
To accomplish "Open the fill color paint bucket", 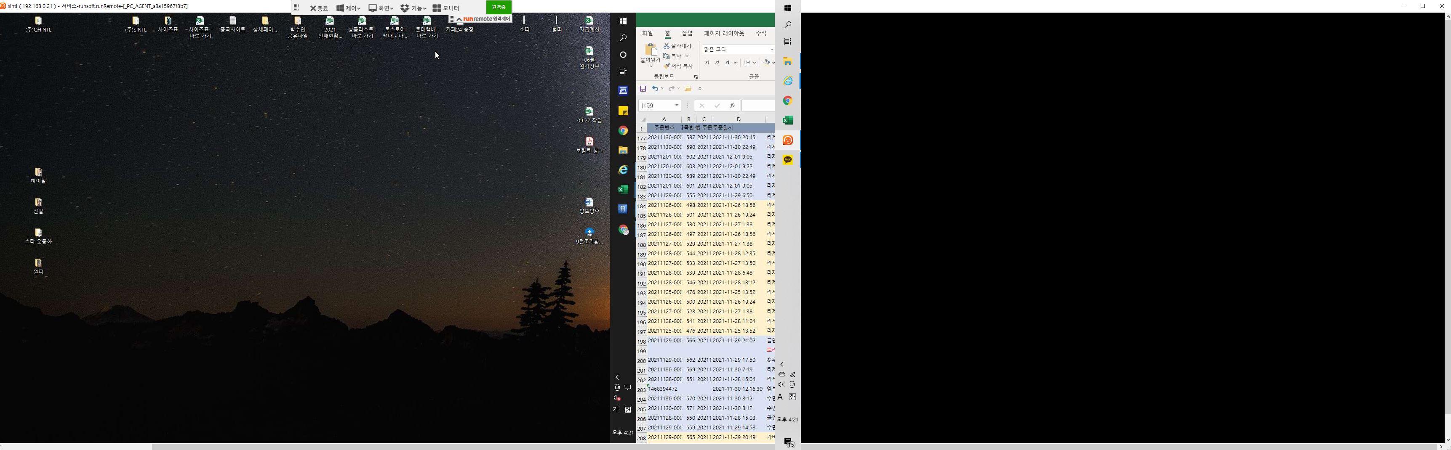I will tap(767, 63).
